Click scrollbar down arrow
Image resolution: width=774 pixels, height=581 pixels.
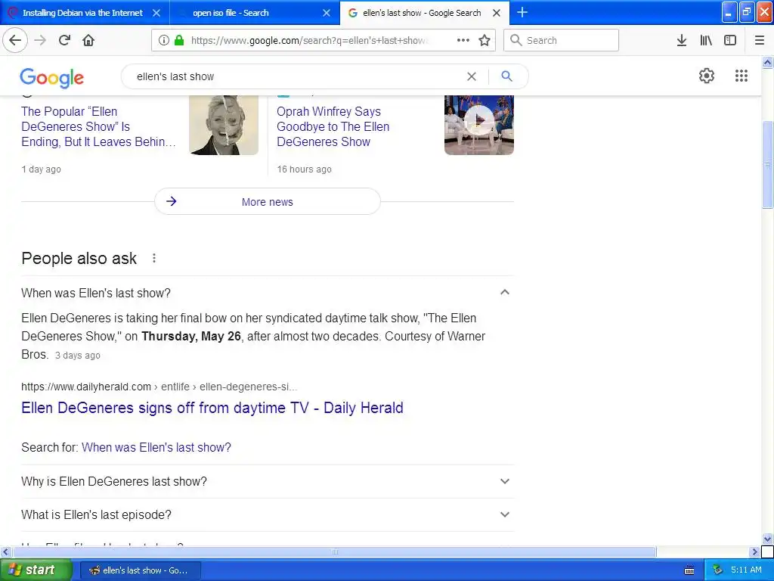[x=767, y=539]
